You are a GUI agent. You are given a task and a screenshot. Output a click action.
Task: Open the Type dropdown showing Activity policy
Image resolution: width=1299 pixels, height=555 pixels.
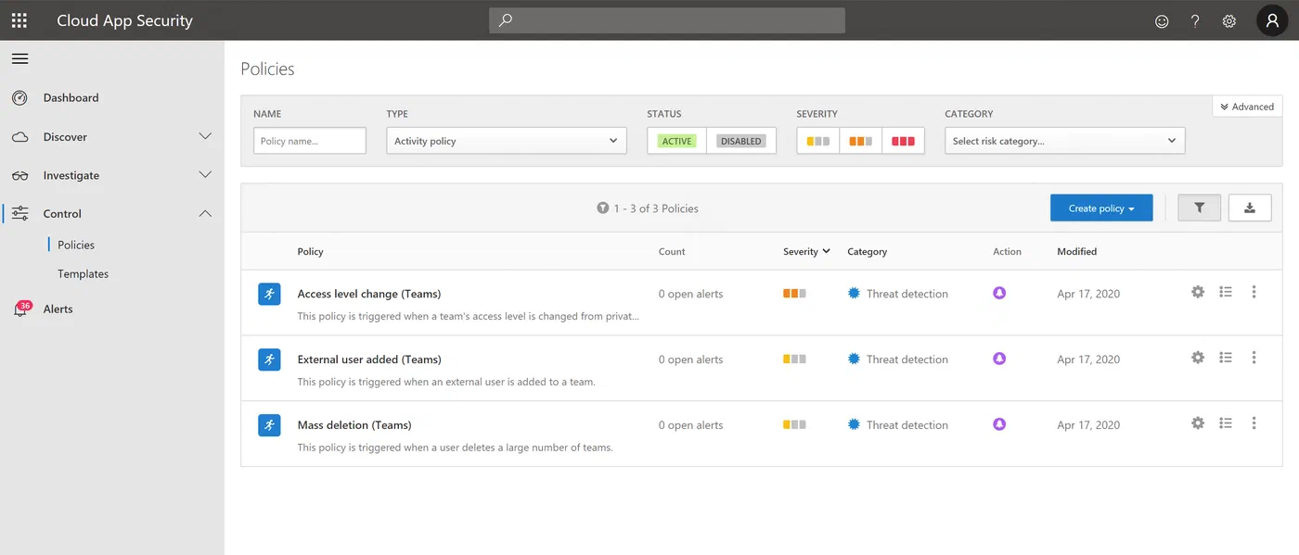tap(506, 141)
